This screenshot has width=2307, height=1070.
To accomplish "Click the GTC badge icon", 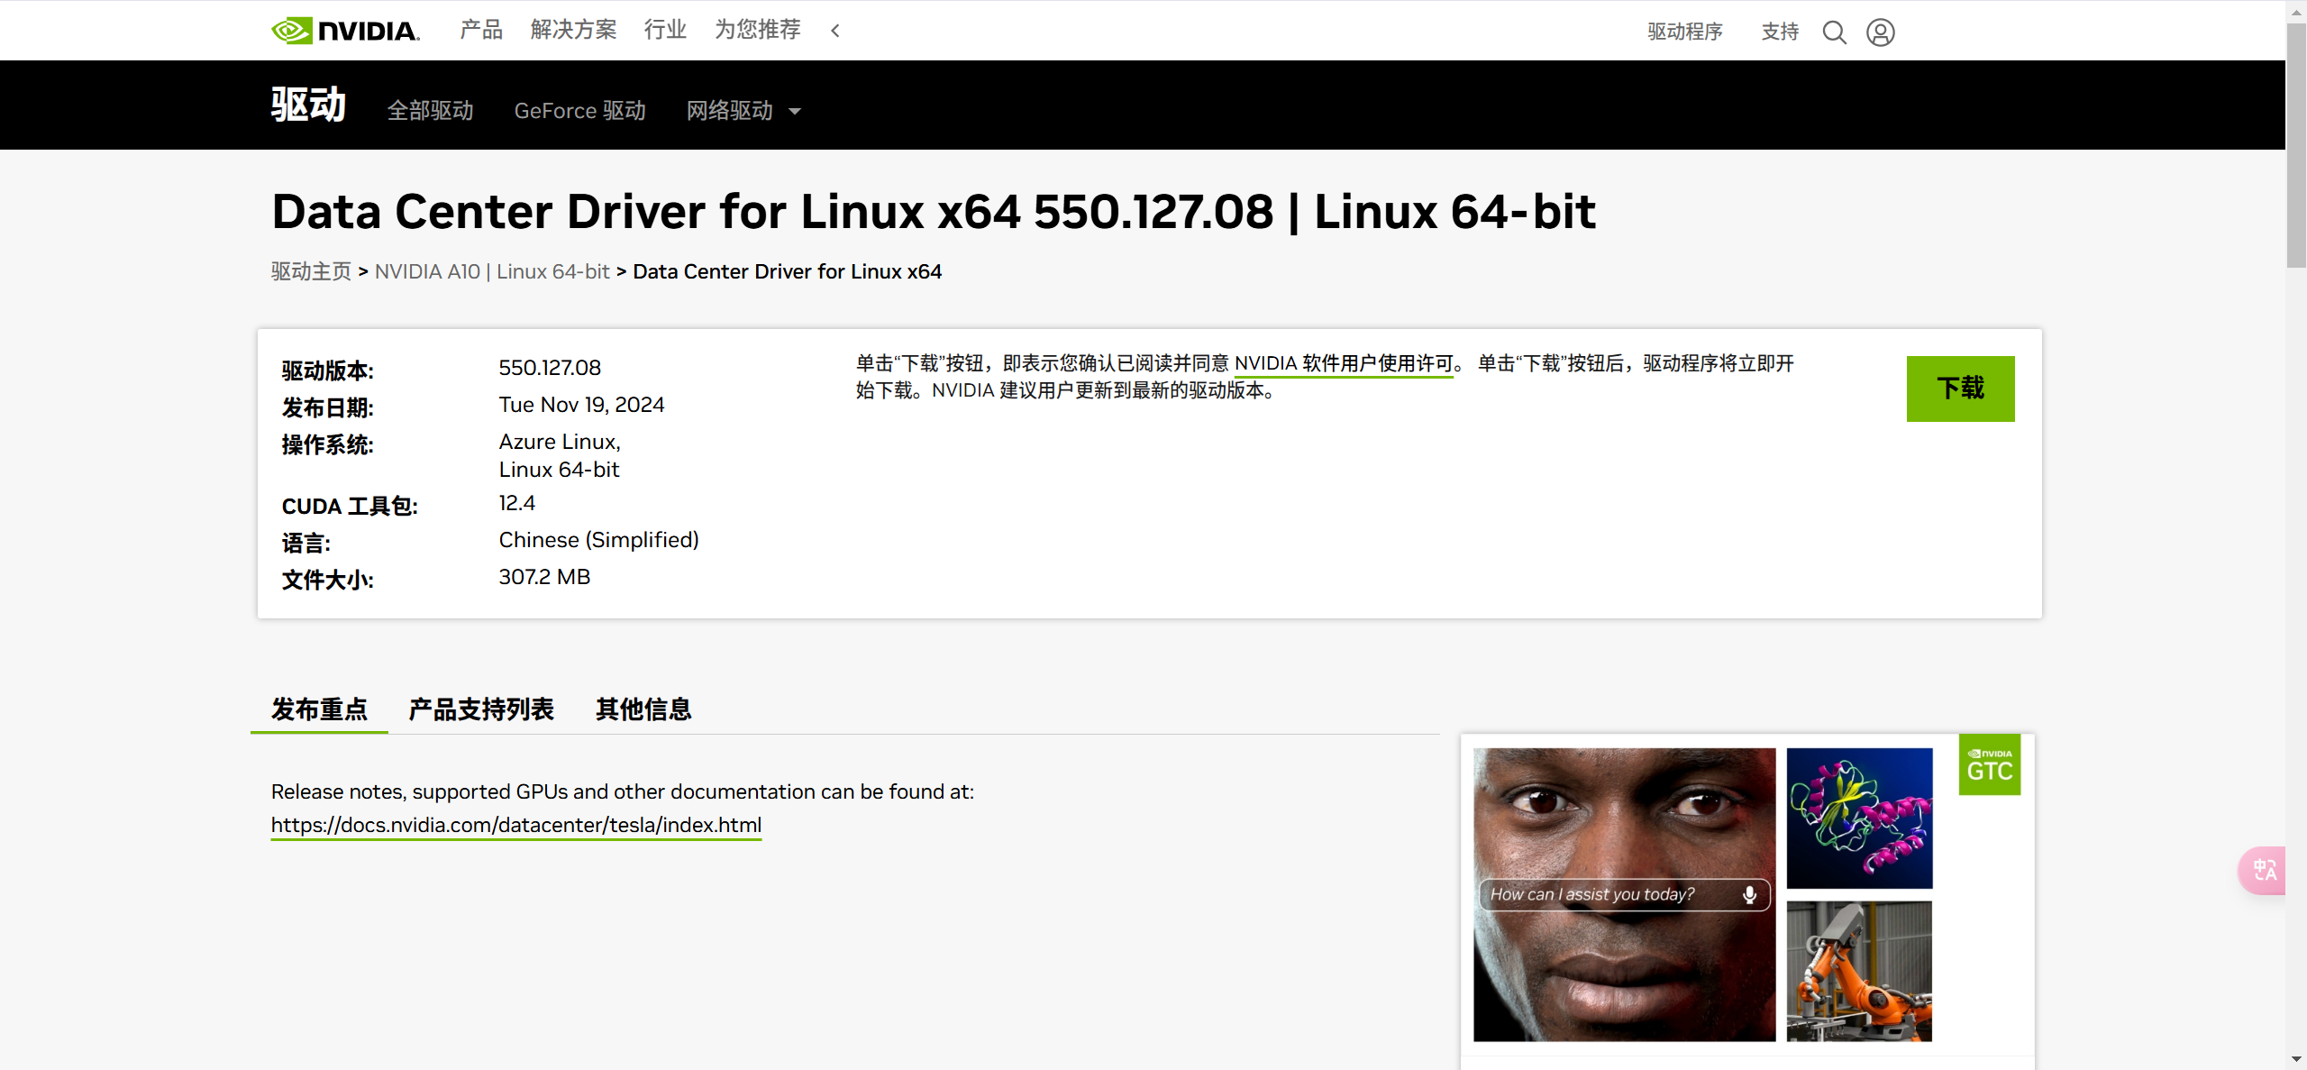I will tap(1989, 765).
